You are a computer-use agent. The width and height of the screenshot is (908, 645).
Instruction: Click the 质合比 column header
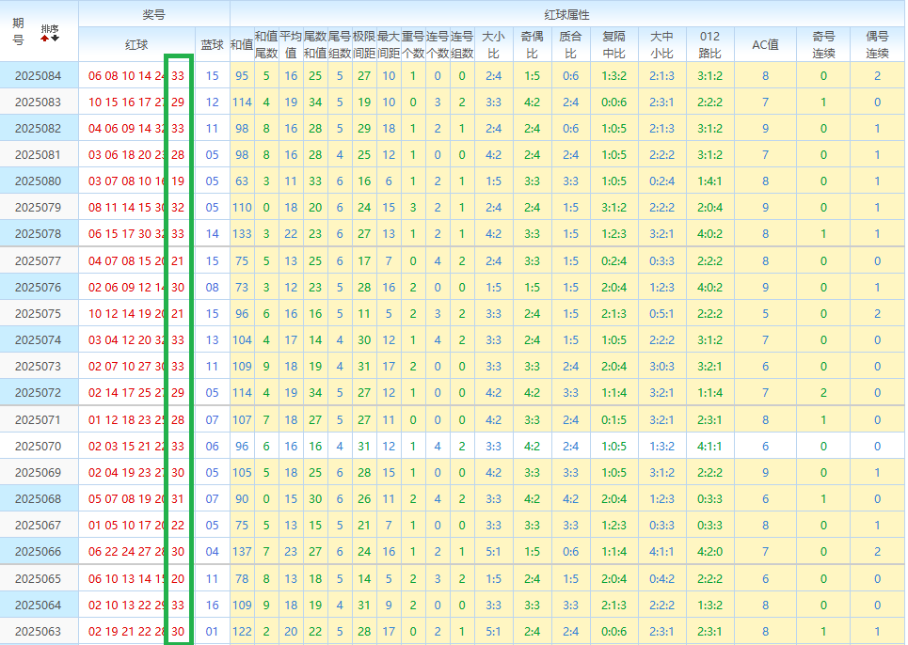tap(570, 44)
